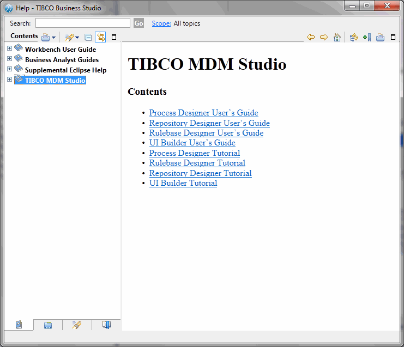Open the Search topic dropdown arrow

77,38
